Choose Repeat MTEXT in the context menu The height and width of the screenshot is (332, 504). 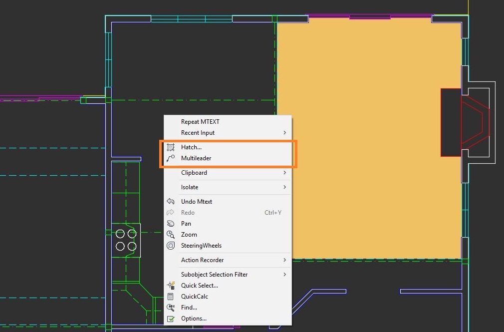coord(200,122)
